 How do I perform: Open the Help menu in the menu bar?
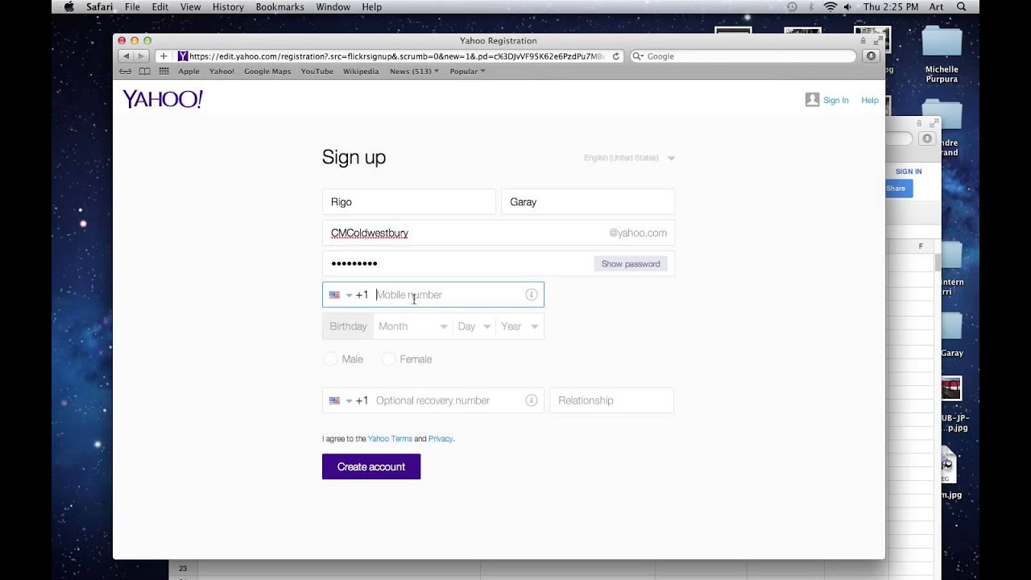point(371,7)
